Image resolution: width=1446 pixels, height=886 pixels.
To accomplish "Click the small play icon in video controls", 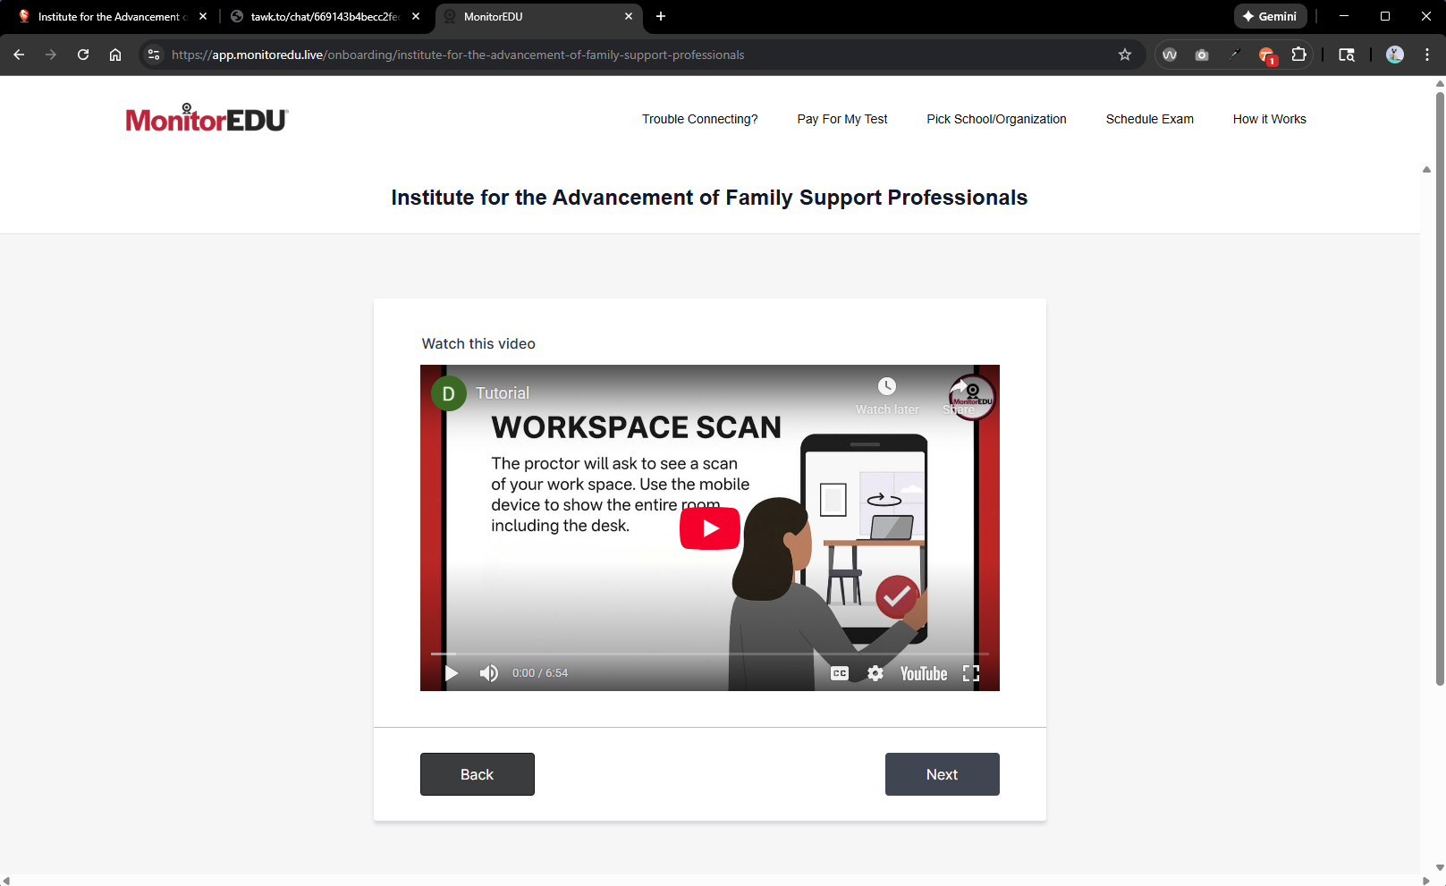I will (x=452, y=673).
